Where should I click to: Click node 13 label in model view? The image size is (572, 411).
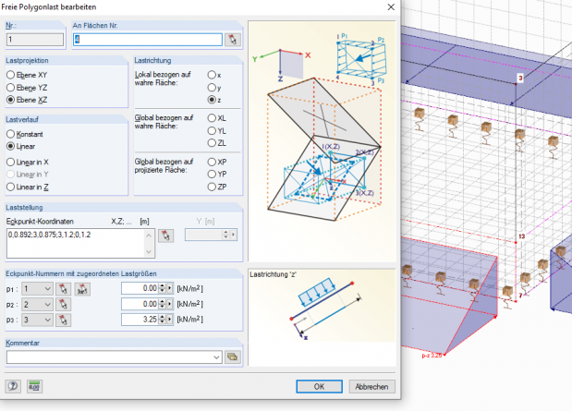522,236
